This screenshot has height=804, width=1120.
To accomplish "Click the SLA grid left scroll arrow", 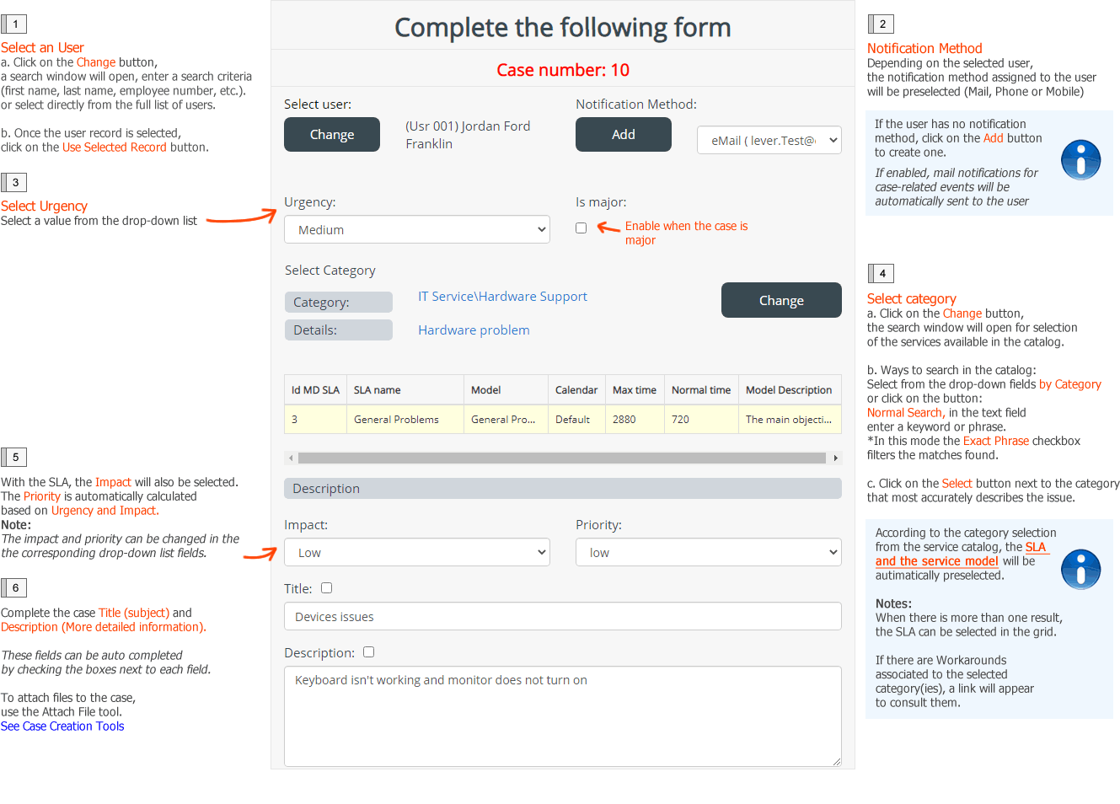I will point(291,458).
